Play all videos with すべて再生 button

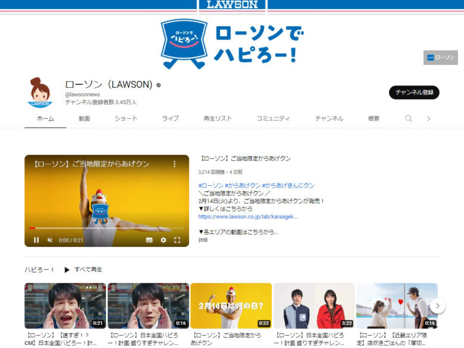[83, 270]
